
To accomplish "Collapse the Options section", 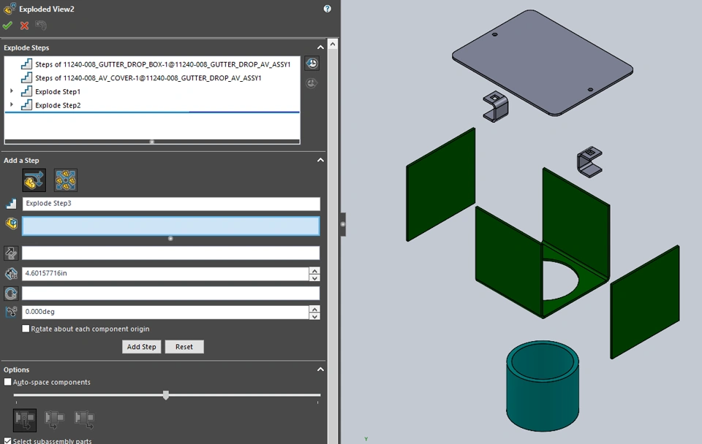I will tap(320, 370).
